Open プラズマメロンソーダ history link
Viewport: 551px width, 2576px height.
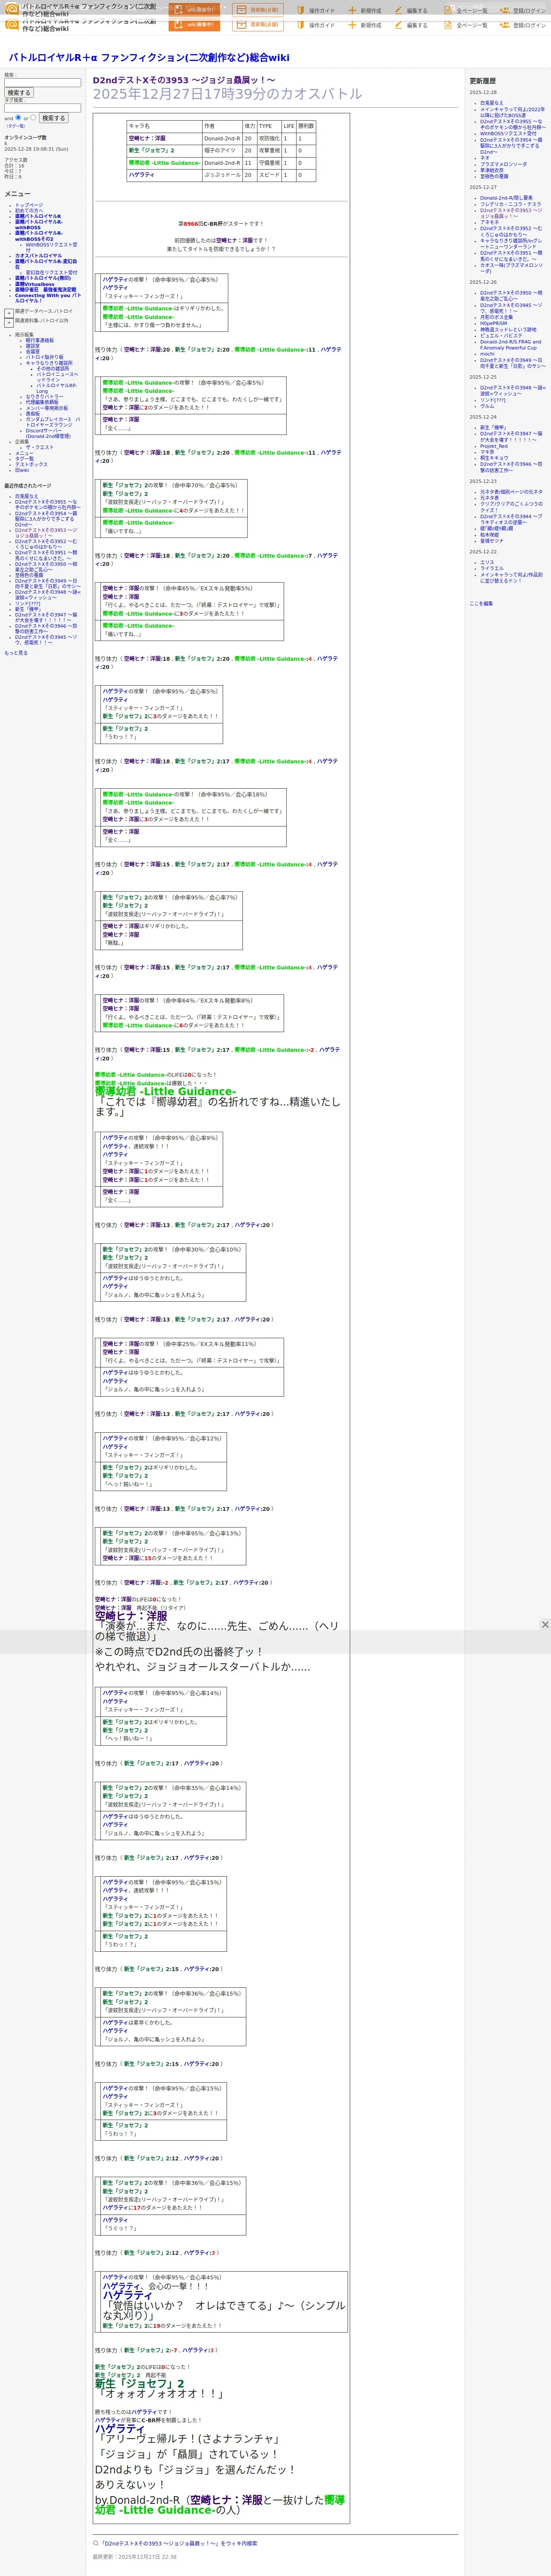[x=503, y=164]
